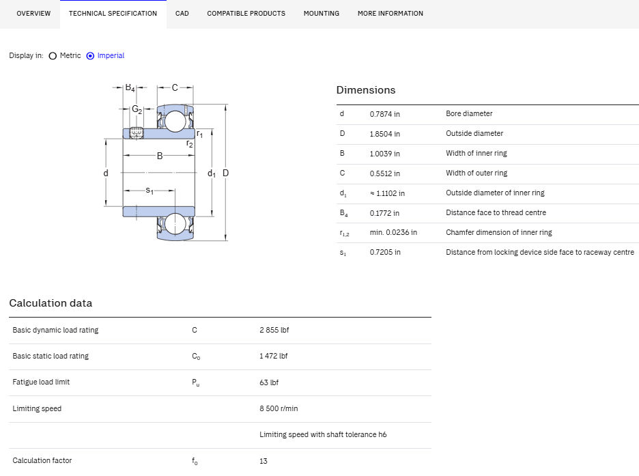Screen dimensions: 639x476
Task: Click inner ring width value 1.0039 in
Action: point(385,154)
